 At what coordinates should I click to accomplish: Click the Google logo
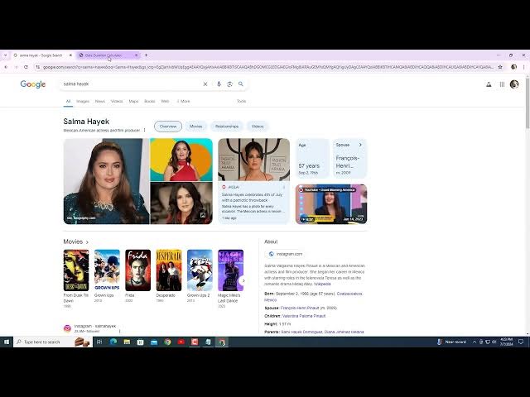pos(33,84)
